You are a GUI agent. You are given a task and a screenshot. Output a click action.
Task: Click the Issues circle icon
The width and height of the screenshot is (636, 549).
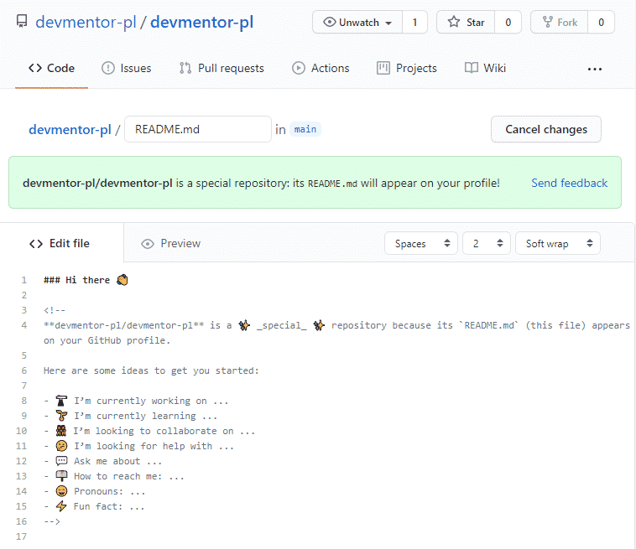[x=108, y=68]
